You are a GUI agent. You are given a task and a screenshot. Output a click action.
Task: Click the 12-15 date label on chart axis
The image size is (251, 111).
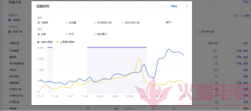[159, 96]
